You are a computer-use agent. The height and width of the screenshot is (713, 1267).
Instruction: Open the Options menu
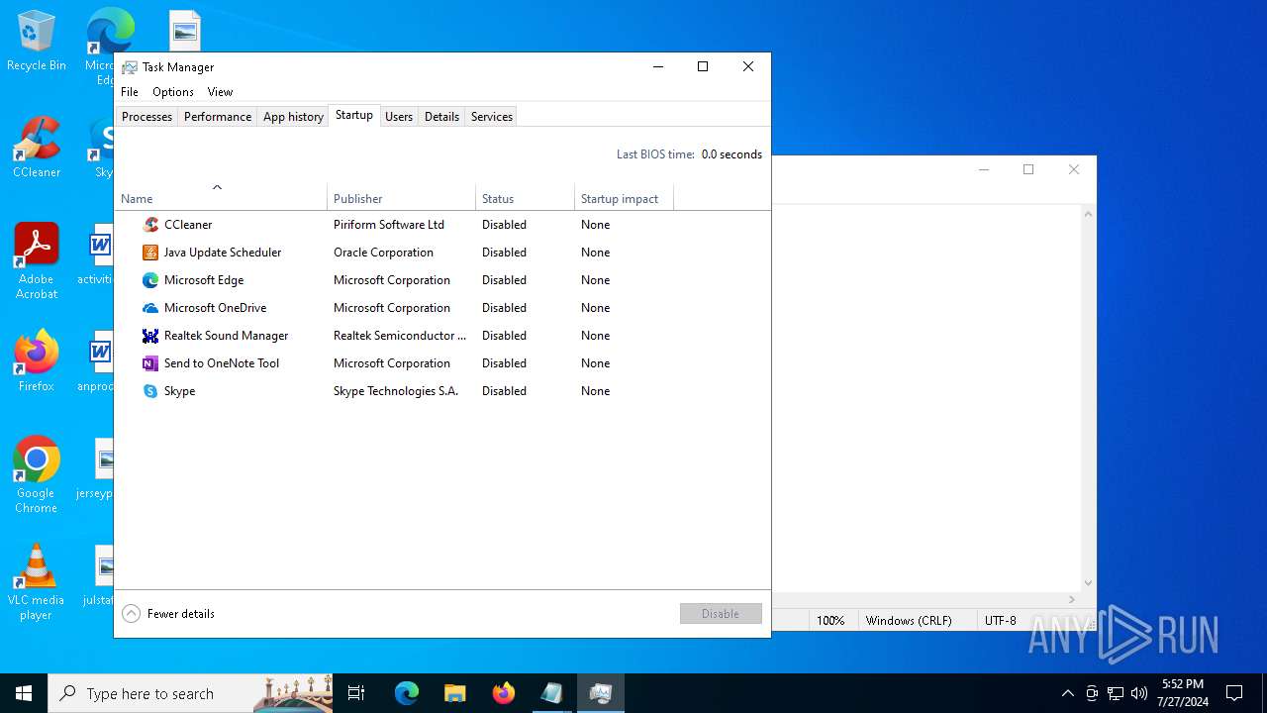173,92
